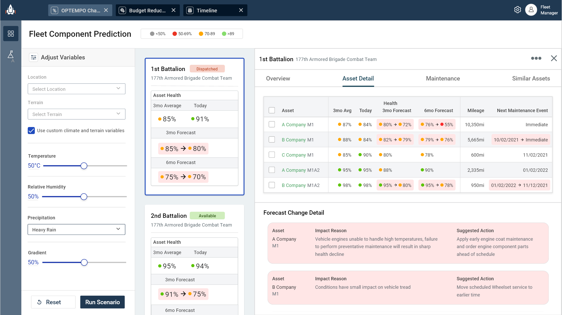The width and height of the screenshot is (562, 315).
Task: Click the Run Scenario button
Action: click(102, 302)
